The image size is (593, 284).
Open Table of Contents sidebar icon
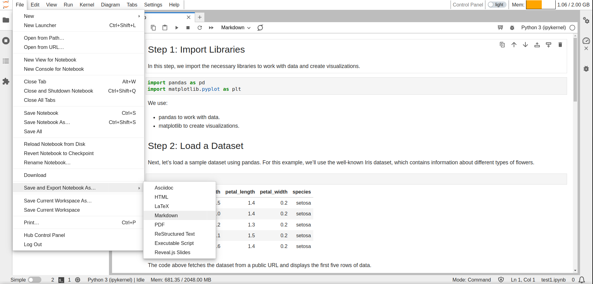pos(6,61)
